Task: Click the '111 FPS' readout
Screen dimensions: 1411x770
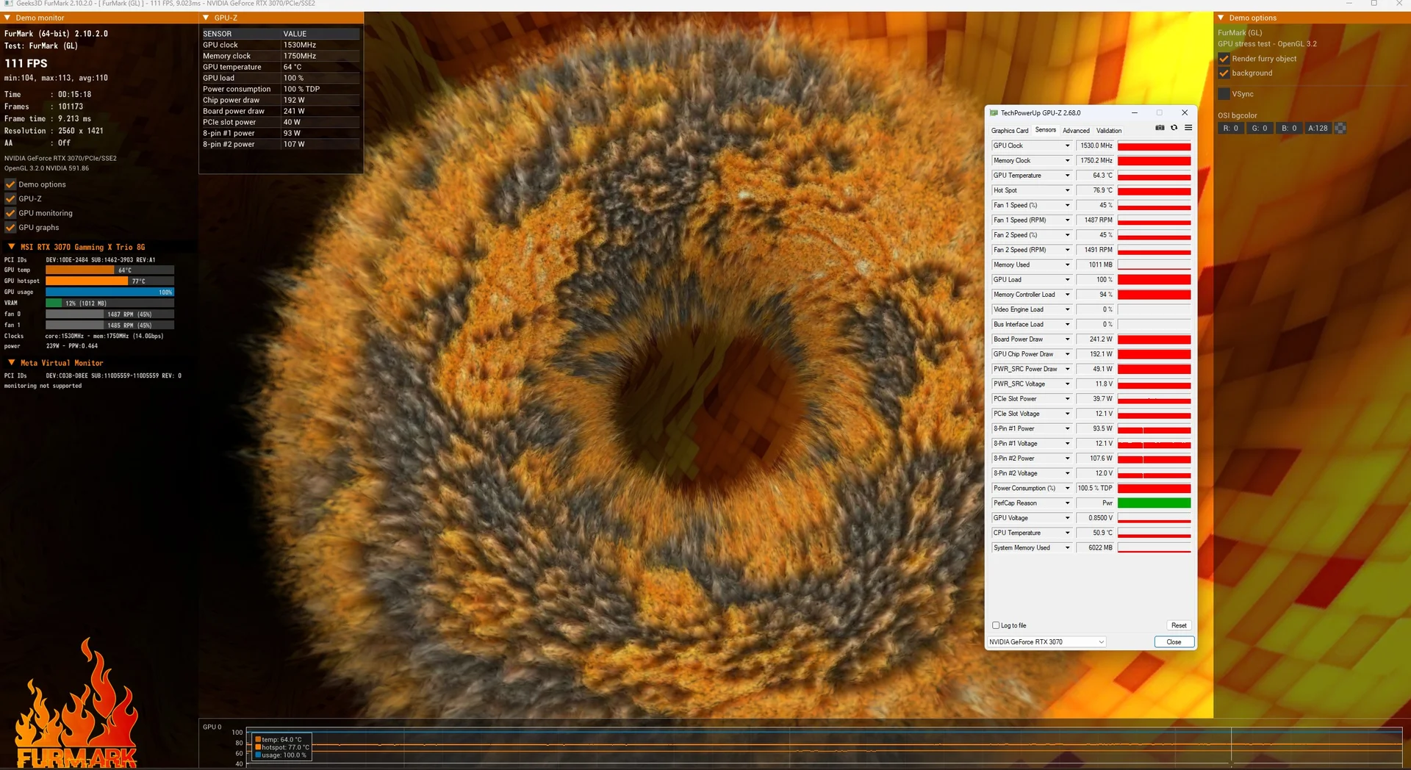Action: pos(26,64)
